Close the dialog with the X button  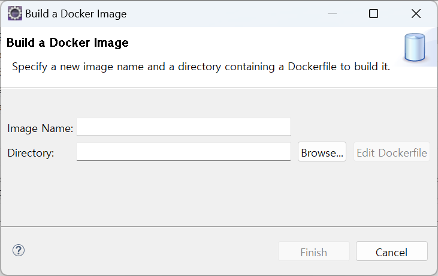click(x=416, y=13)
